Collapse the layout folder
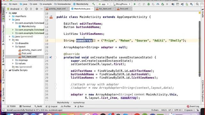 pyautogui.click(x=13, y=47)
